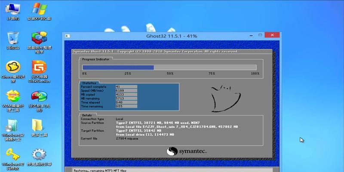Click the MB remaining value 5713
The height and width of the screenshot is (172, 344).
pyautogui.click(x=126, y=98)
